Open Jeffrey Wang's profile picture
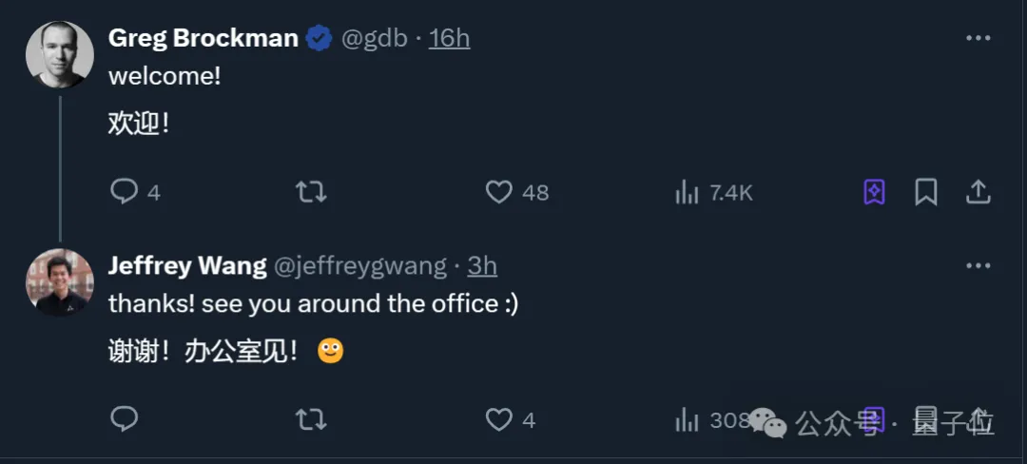The image size is (1027, 464). tap(59, 281)
